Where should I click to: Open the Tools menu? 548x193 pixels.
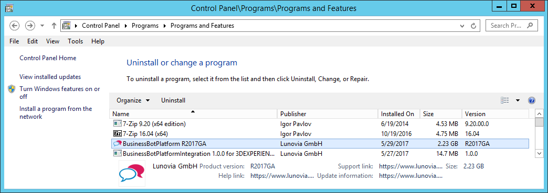click(76, 41)
